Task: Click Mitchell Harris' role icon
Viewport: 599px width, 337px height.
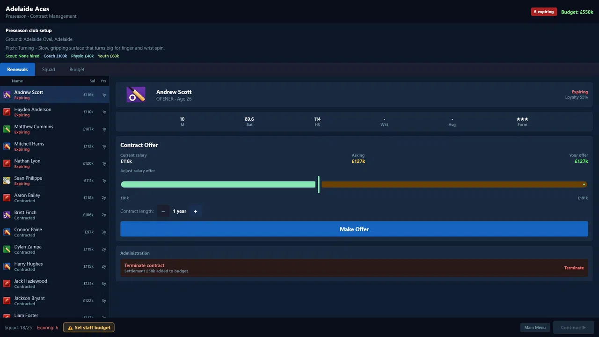Action: click(7, 146)
